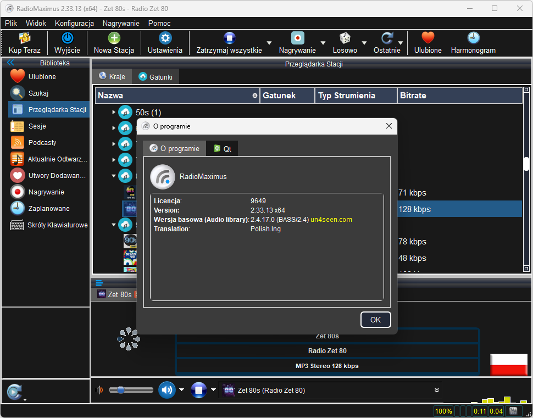The image size is (533, 418).
Task: Confirm the dialog with OK
Action: 376,320
